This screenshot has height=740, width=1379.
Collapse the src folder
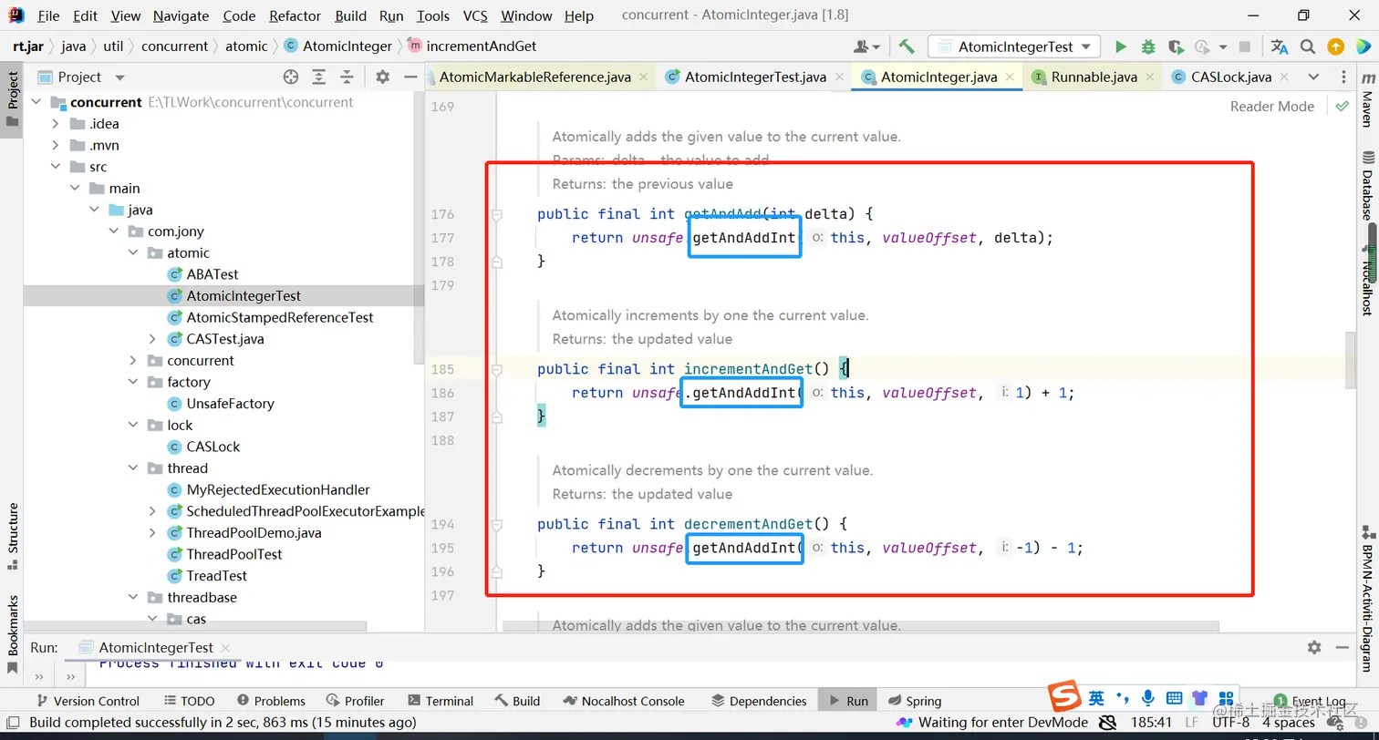click(56, 167)
